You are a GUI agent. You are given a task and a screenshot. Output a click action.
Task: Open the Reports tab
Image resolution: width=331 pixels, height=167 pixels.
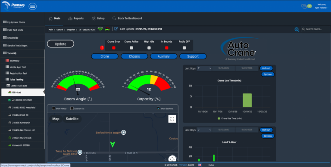coord(76,19)
